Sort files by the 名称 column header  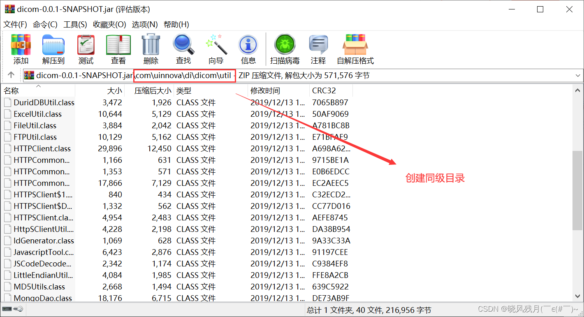pos(11,90)
